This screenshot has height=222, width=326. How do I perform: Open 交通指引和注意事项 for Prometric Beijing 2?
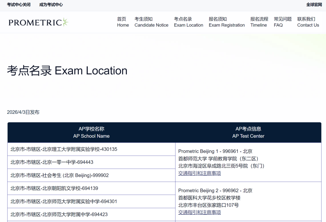click(x=199, y=212)
